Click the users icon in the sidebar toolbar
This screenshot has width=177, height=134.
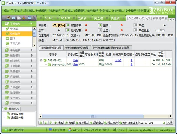pos(9,18)
